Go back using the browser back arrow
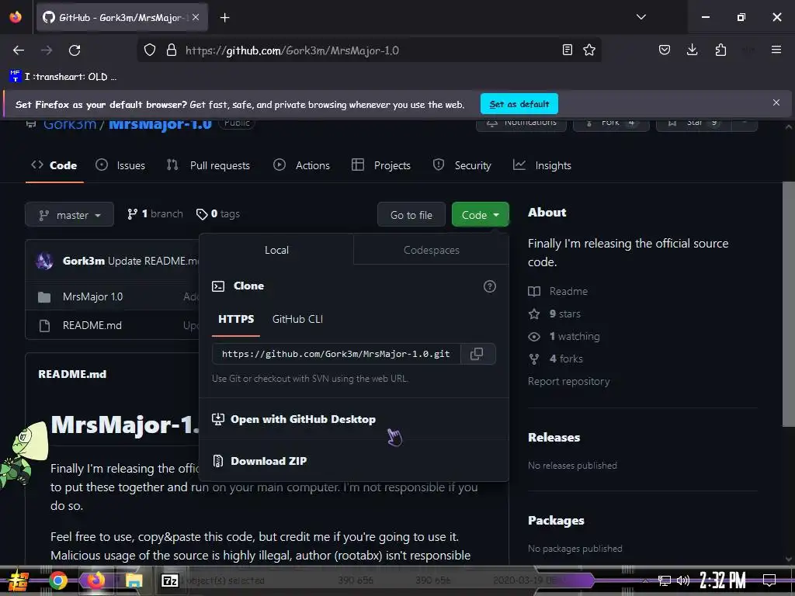Viewport: 795px width, 596px height. [x=19, y=50]
